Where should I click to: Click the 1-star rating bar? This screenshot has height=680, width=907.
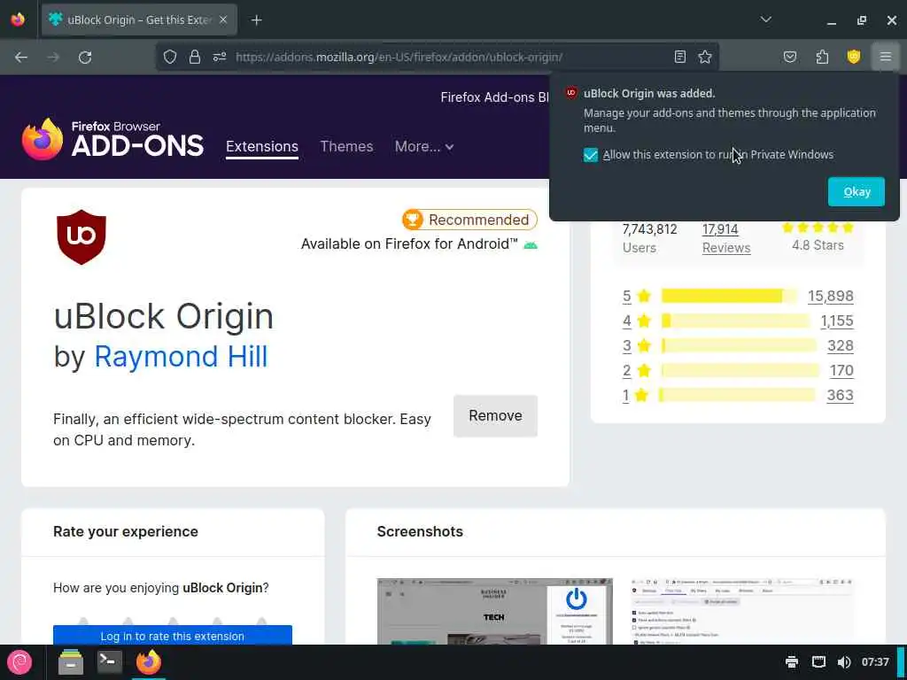pyautogui.click(x=737, y=396)
